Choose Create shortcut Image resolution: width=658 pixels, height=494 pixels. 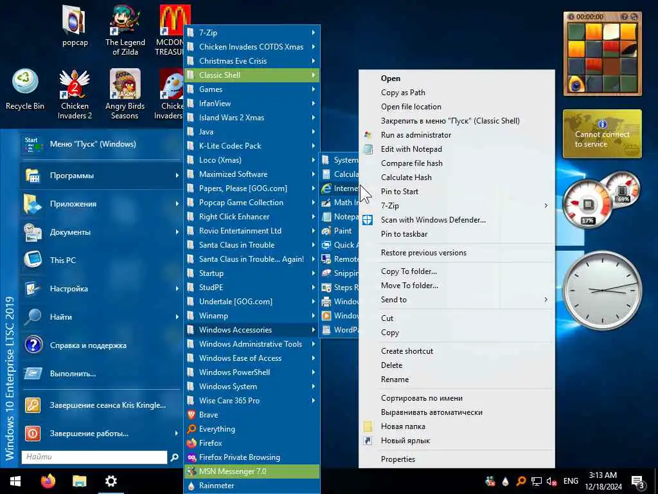point(457,351)
